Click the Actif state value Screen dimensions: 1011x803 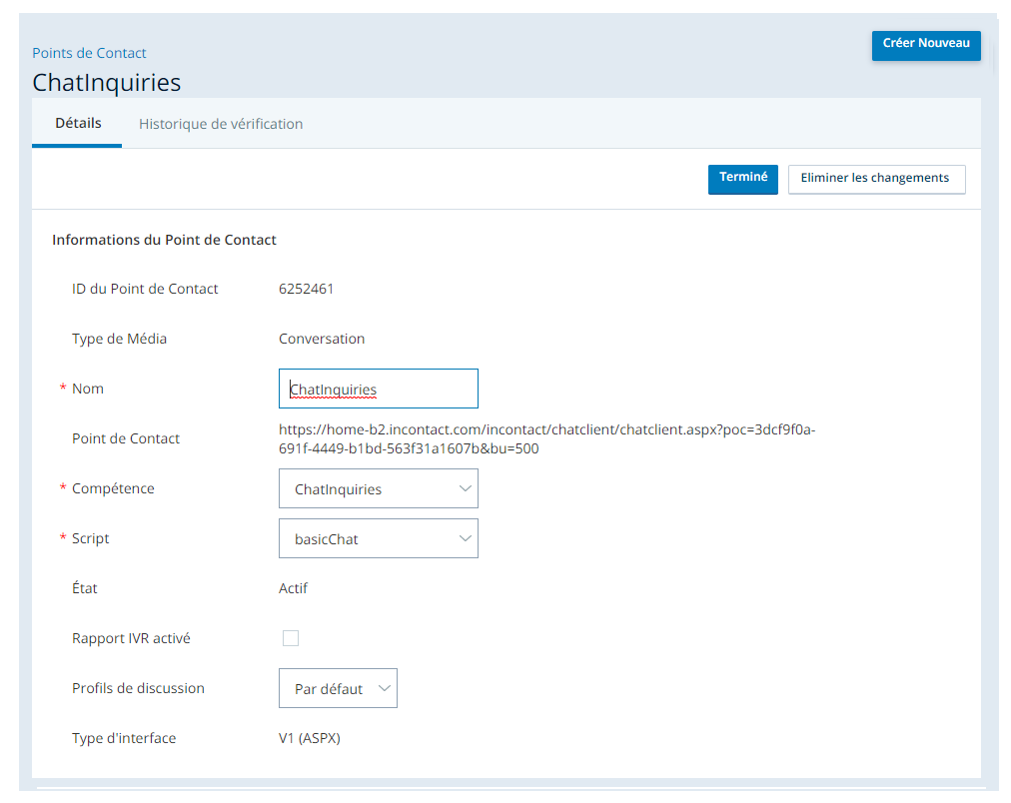294,588
